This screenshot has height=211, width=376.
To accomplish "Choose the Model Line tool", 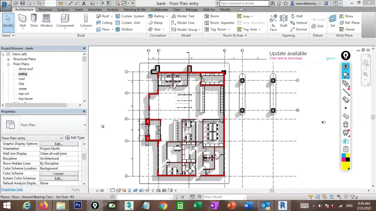I will point(183,23).
